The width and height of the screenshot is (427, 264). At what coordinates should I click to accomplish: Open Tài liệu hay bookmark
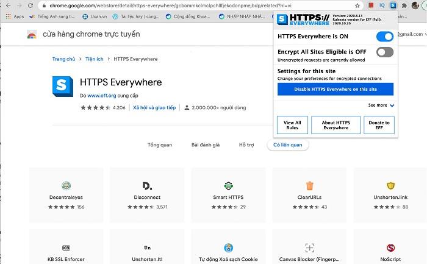(136, 16)
